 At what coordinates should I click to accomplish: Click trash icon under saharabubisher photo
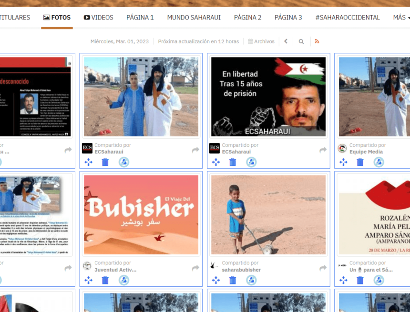[x=233, y=280]
